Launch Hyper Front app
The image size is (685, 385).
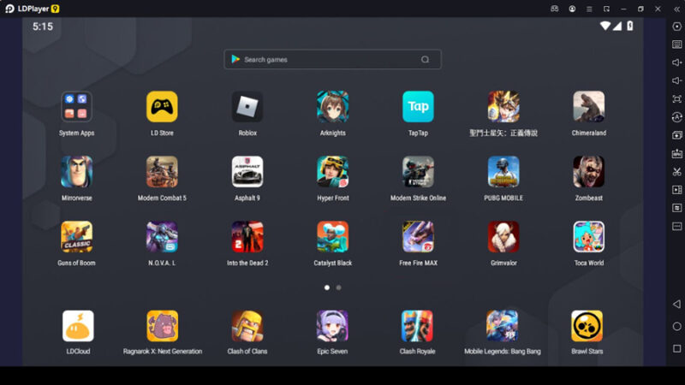pos(333,172)
